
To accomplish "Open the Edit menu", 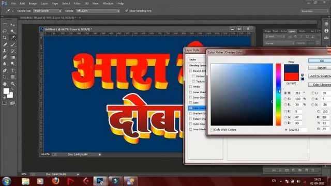I will click(22, 4).
